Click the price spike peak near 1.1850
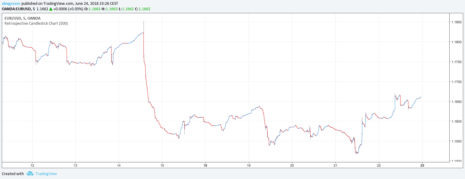 click(143, 22)
